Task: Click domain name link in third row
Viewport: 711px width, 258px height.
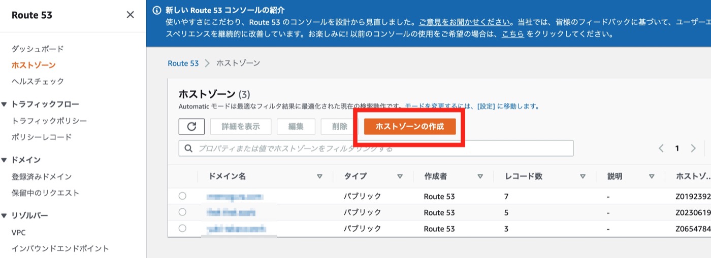Action: 237,229
